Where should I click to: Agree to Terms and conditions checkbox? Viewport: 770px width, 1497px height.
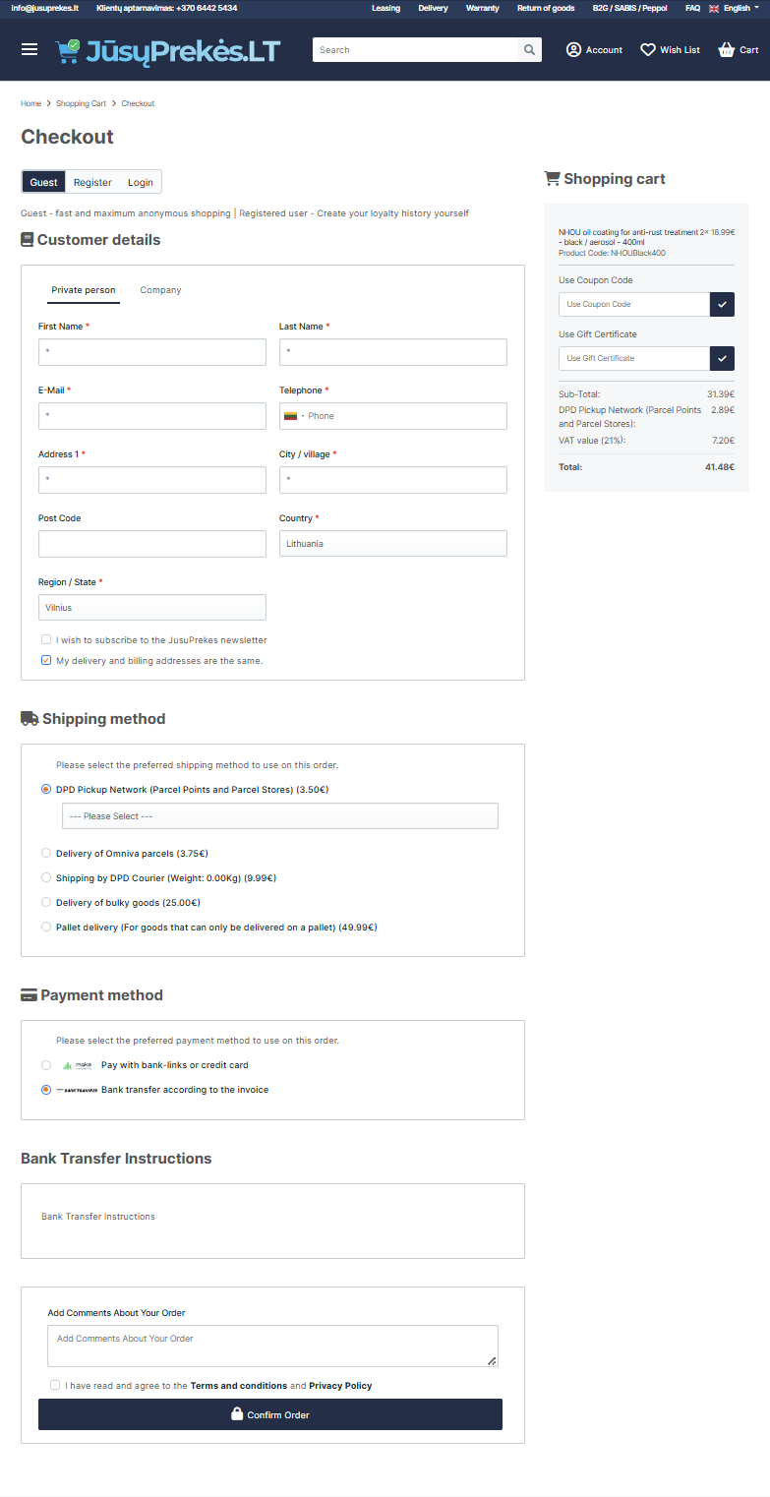[x=55, y=1385]
